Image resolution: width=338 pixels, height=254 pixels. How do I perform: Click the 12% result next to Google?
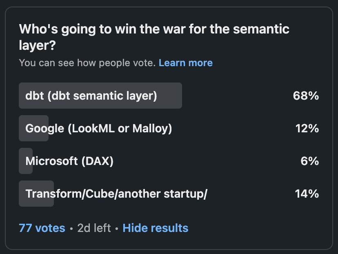point(307,128)
